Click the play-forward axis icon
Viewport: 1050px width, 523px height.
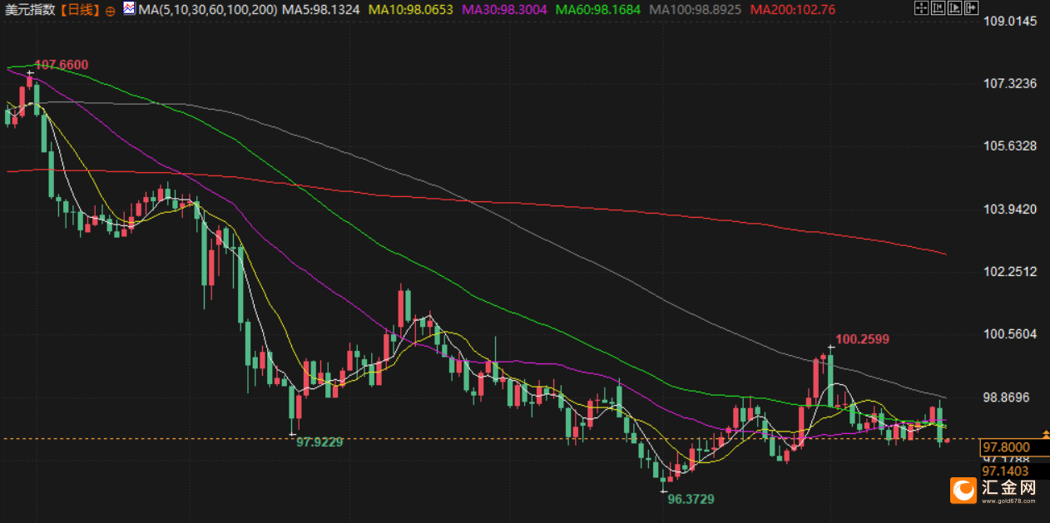954,8
